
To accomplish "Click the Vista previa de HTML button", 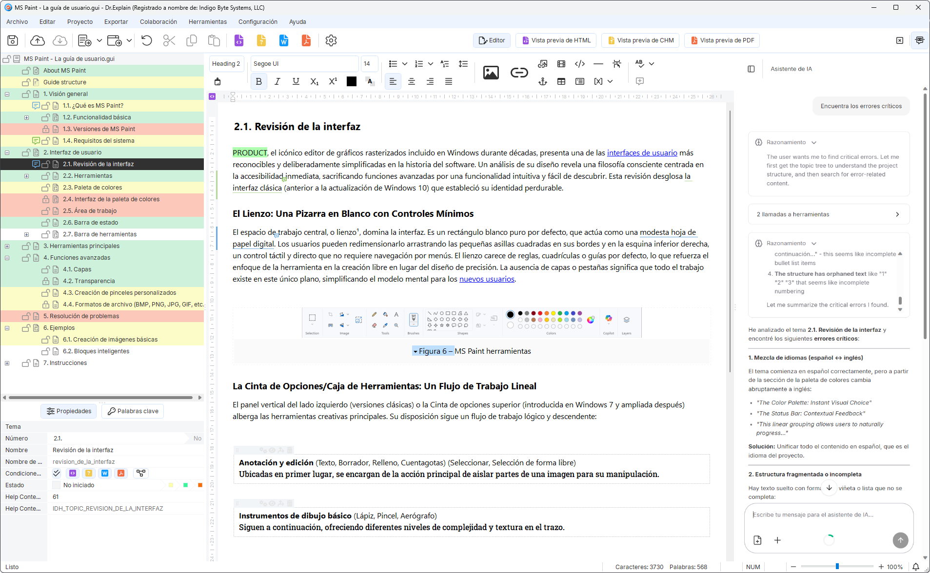I will tap(556, 40).
